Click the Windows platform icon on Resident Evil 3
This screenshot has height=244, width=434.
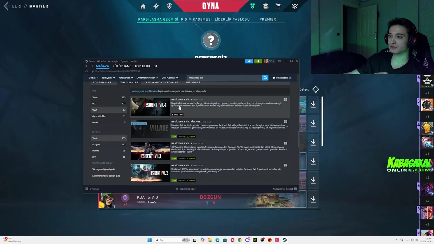(x=285, y=143)
